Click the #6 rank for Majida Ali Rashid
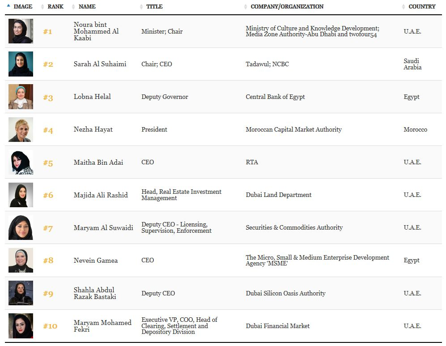The width and height of the screenshot is (446, 346). pyautogui.click(x=48, y=195)
